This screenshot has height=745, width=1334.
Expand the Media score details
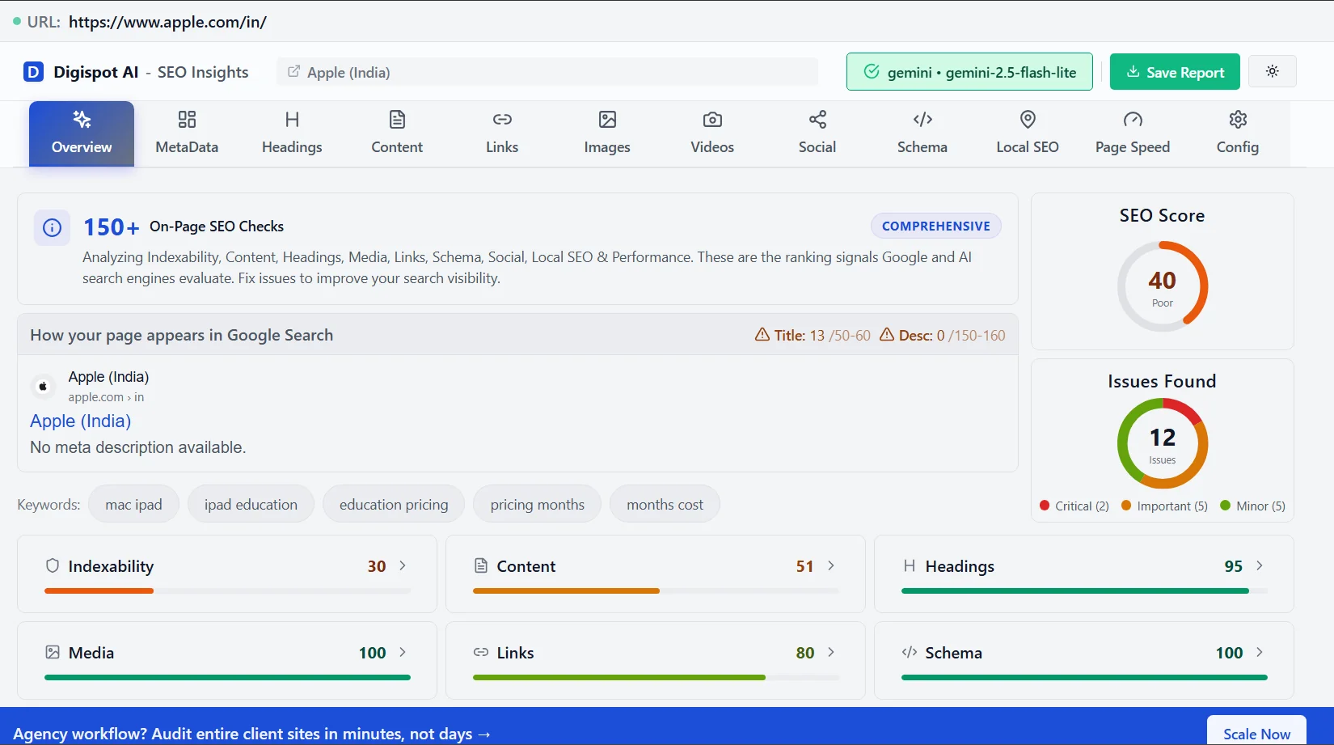tap(403, 653)
